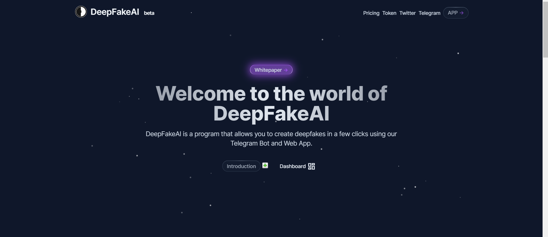Open the Pricing nav link
Viewport: 548px width, 237px height.
371,13
